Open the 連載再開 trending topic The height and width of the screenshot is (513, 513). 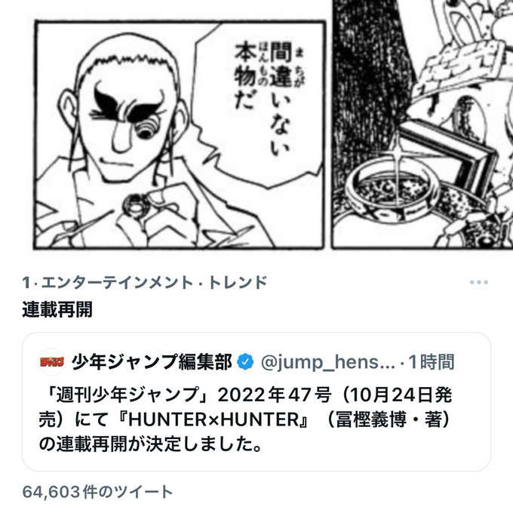57,309
